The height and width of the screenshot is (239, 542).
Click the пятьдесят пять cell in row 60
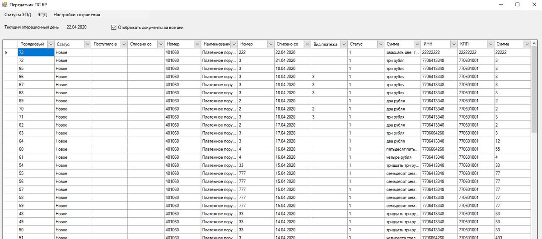402,149
